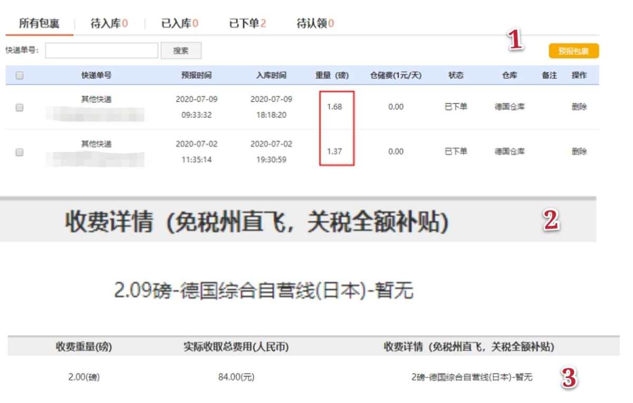The image size is (633, 403).
Task: Click the 快递单号 column header
Action: [x=96, y=75]
